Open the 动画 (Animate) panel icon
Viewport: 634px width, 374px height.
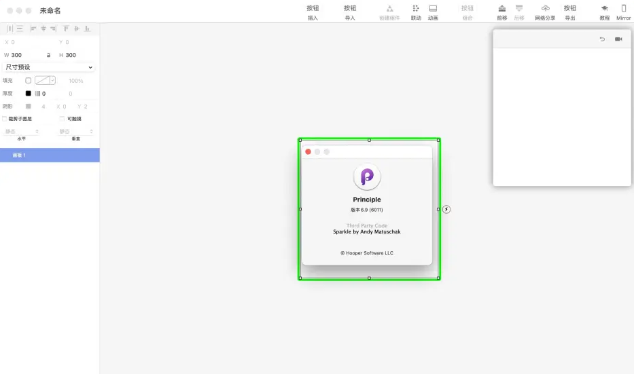[x=433, y=9]
